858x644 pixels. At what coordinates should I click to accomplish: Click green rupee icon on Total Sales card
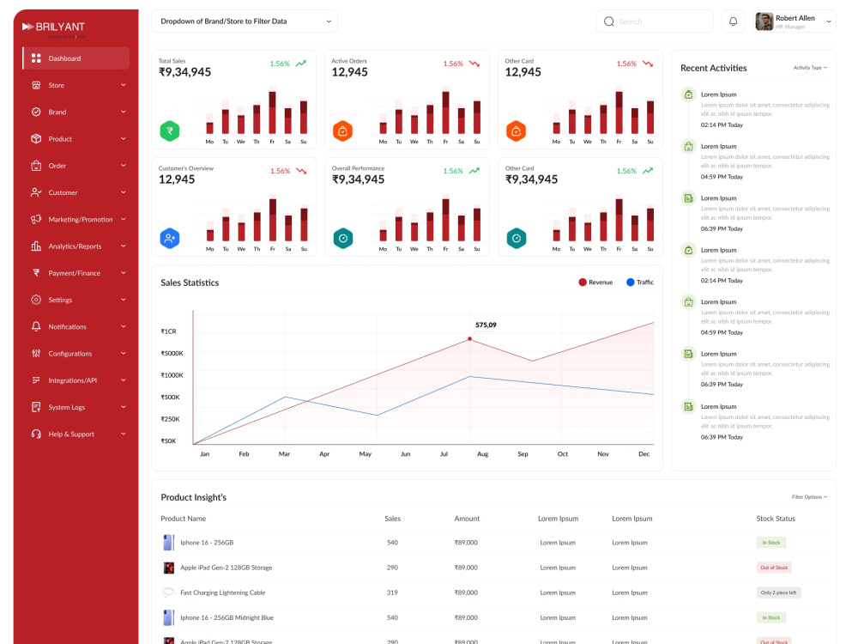click(170, 131)
